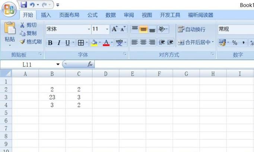
Task: Align cell content to vertical middle
Action: 143,29
